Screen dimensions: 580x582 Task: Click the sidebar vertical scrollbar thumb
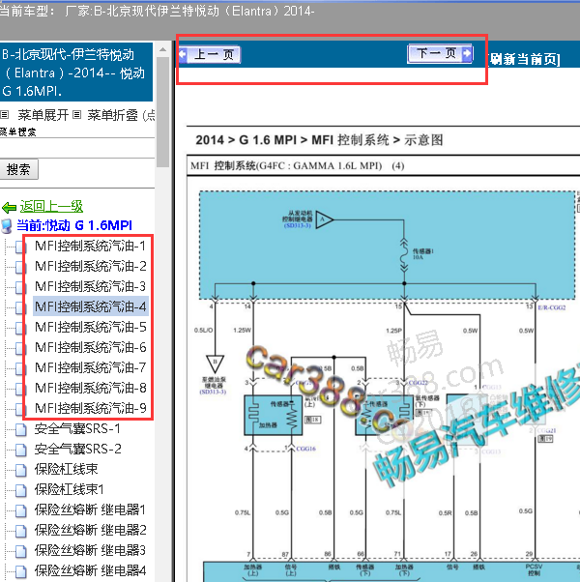coord(163,112)
